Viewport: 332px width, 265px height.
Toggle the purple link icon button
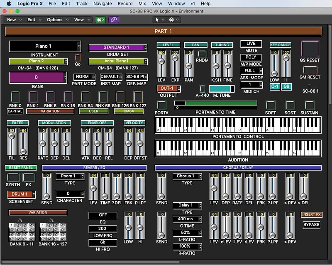coord(114,20)
